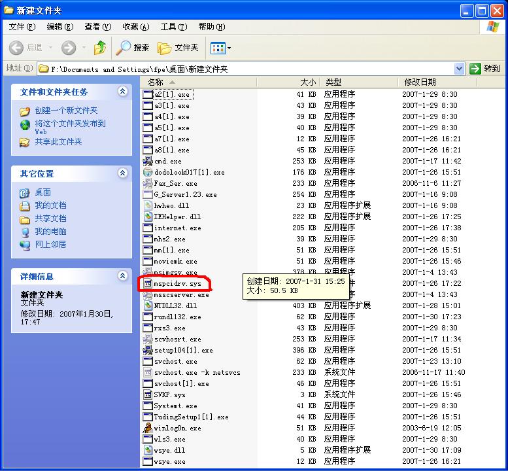
Task: Click the Forward arrow toolbar icon
Action: click(69, 48)
